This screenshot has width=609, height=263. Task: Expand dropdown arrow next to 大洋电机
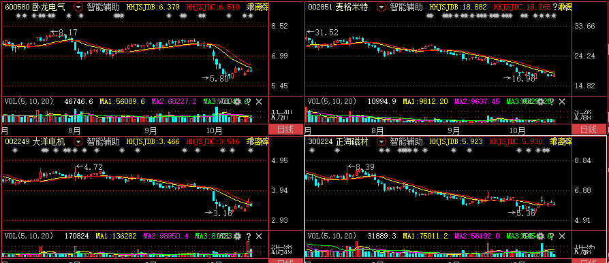(x=78, y=141)
